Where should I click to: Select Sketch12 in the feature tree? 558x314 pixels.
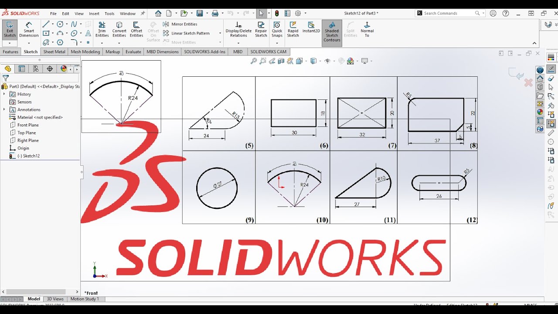(28, 156)
